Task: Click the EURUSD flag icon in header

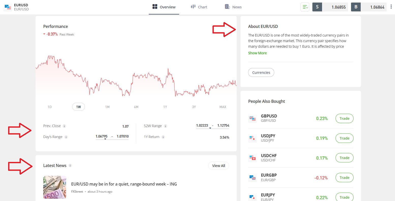Action: tap(8, 7)
